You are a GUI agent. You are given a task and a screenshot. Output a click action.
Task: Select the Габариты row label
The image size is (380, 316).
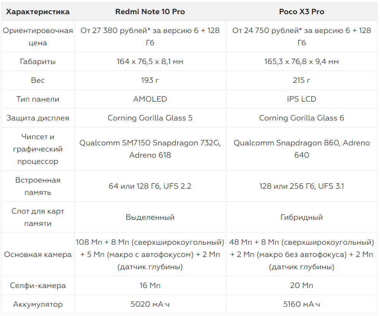point(38,61)
